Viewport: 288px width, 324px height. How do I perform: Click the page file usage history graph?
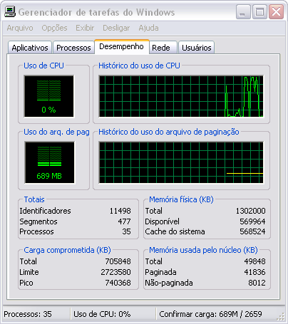point(181,162)
